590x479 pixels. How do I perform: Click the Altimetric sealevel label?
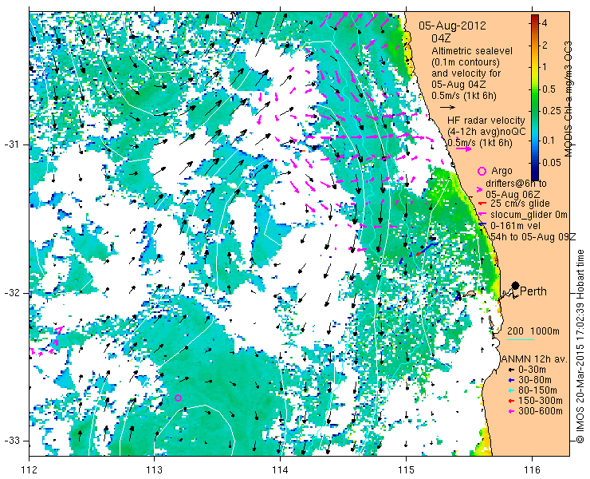tap(472, 50)
